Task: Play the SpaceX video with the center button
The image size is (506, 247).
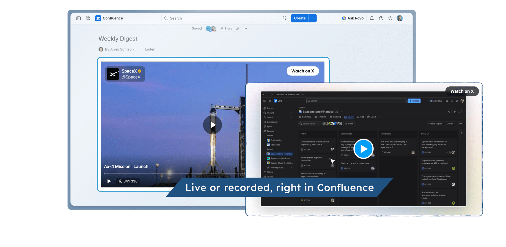Action: coord(213,125)
